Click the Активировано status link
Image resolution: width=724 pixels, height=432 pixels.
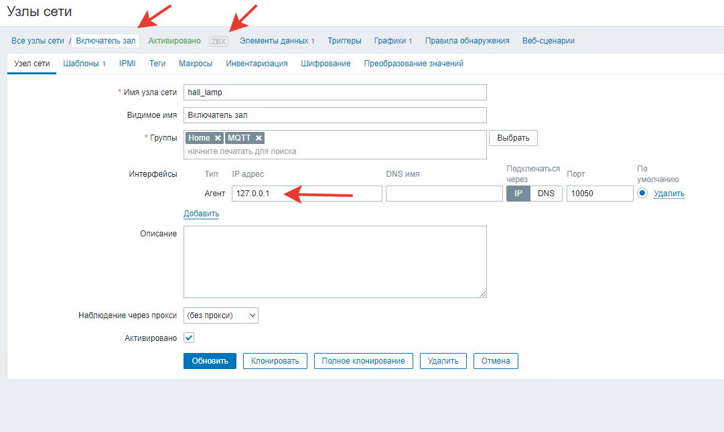(x=175, y=41)
